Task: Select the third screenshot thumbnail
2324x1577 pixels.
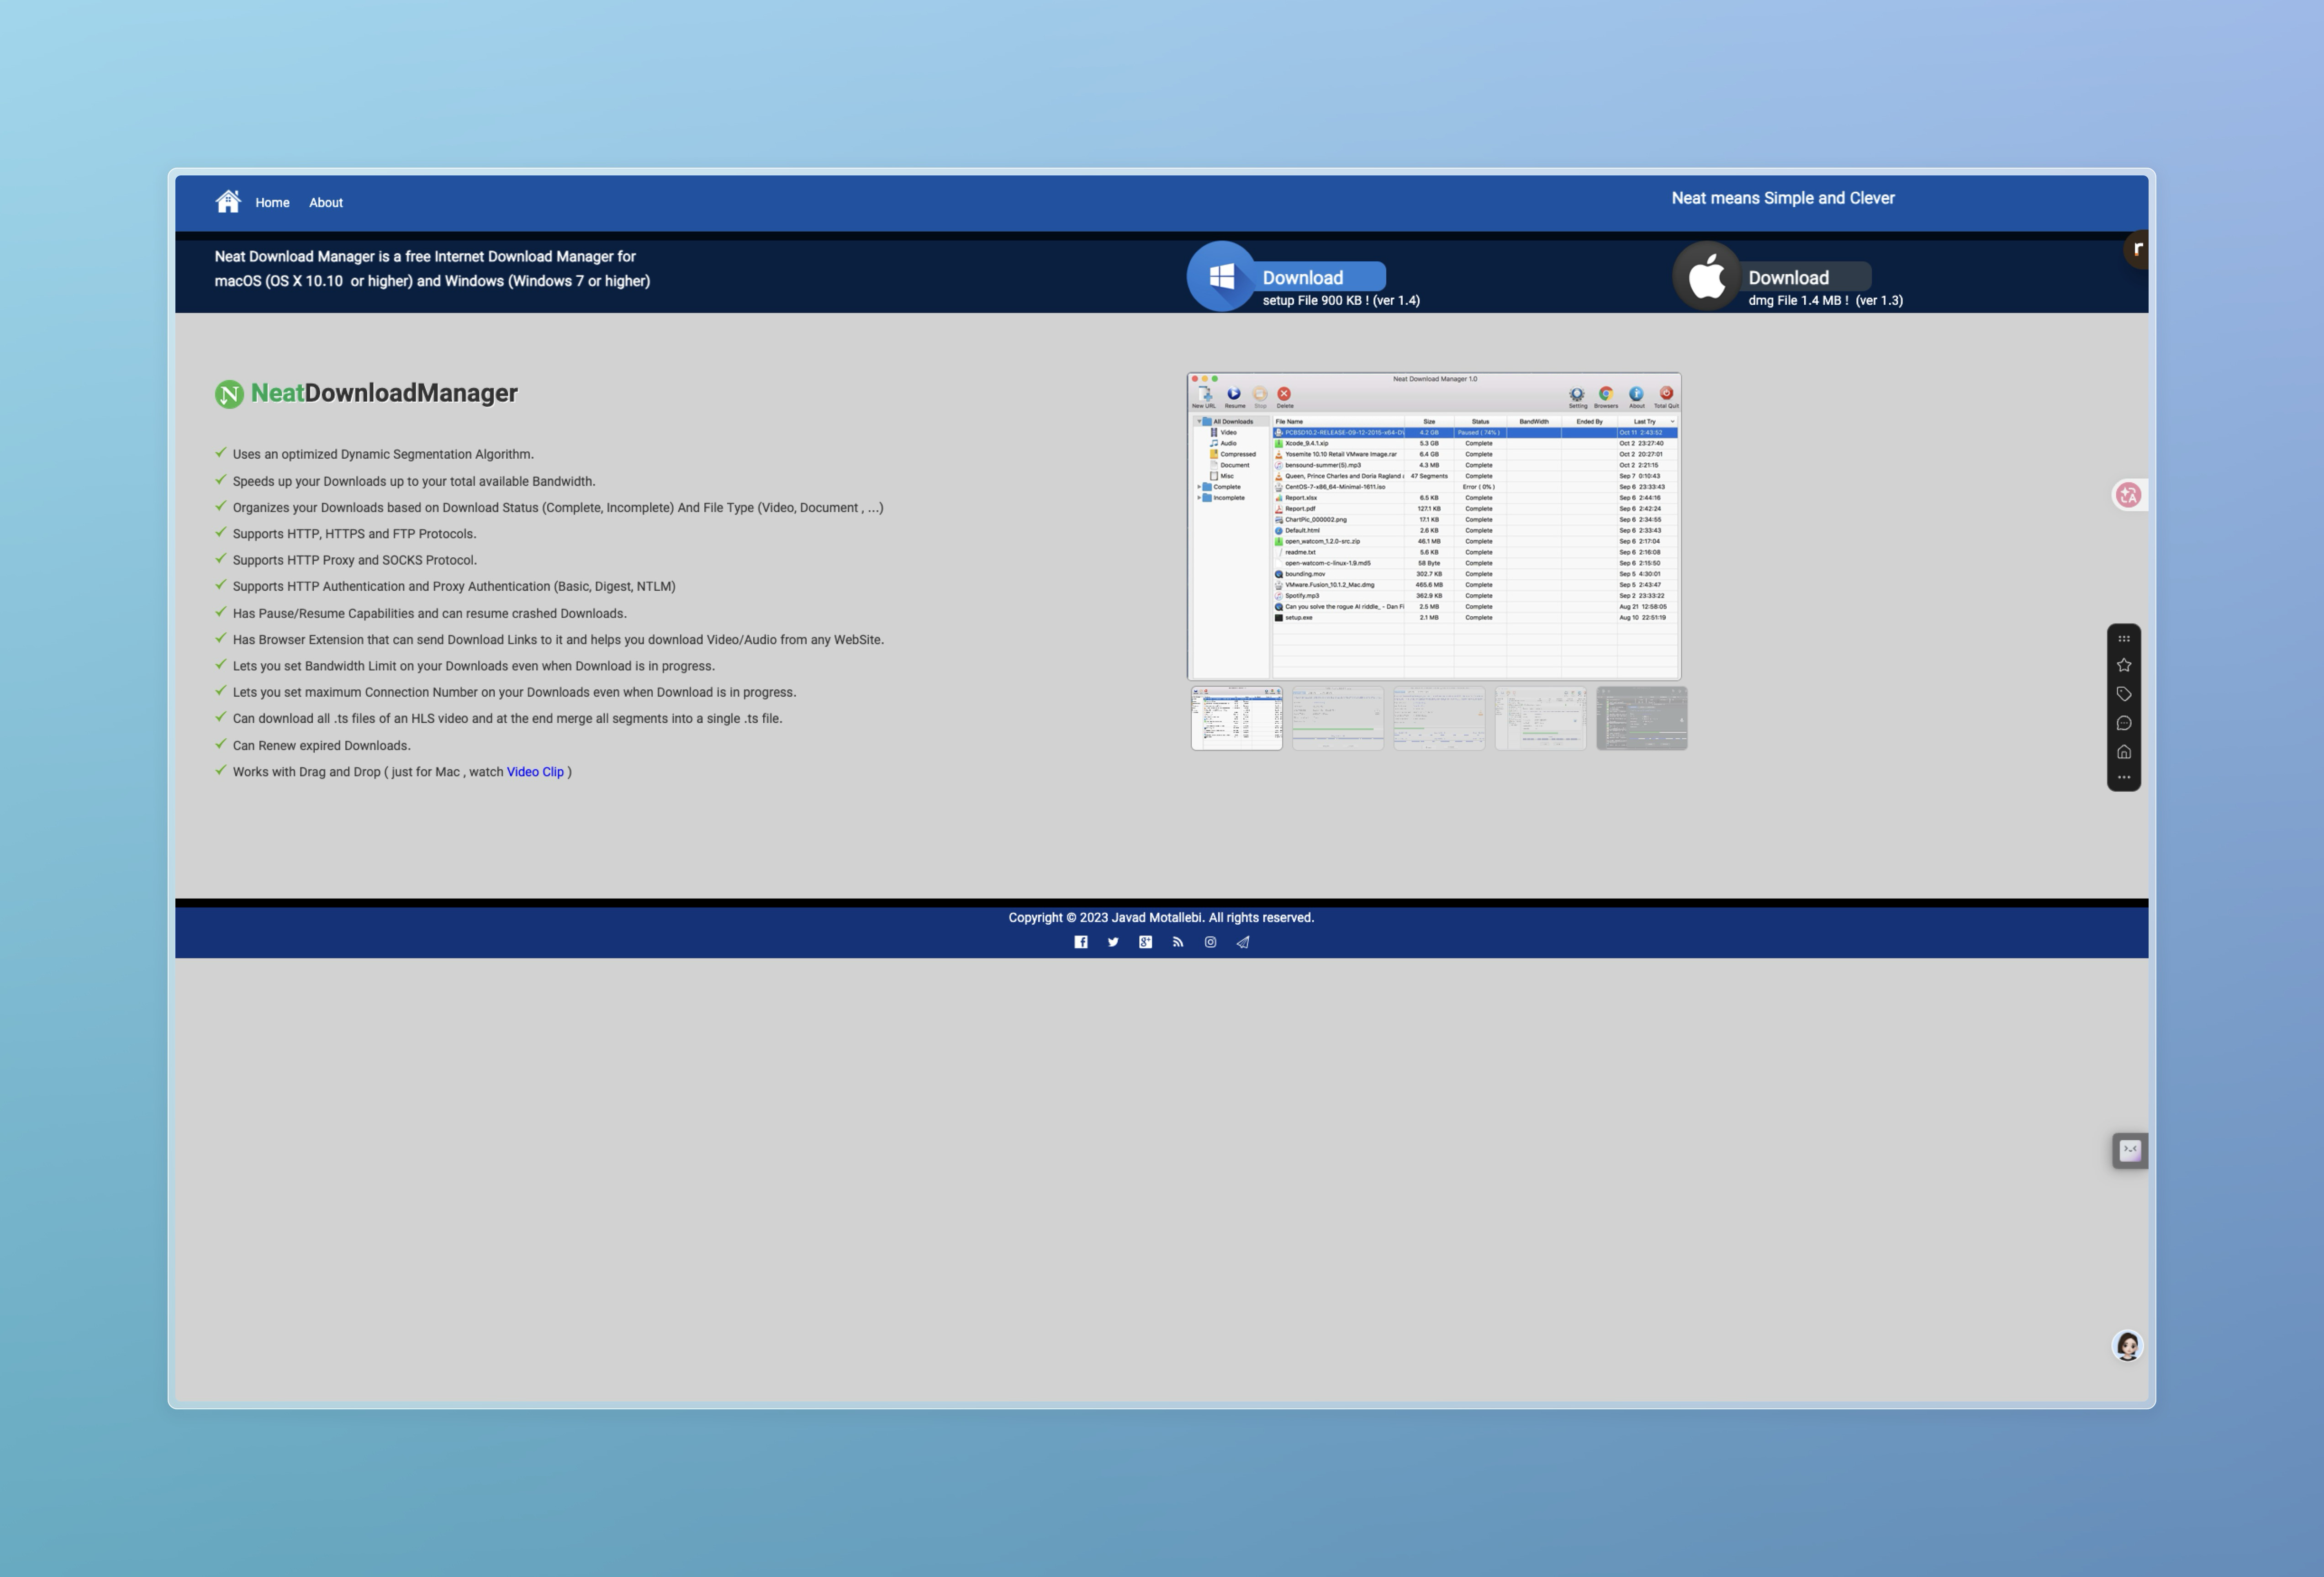Action: click(x=1439, y=718)
